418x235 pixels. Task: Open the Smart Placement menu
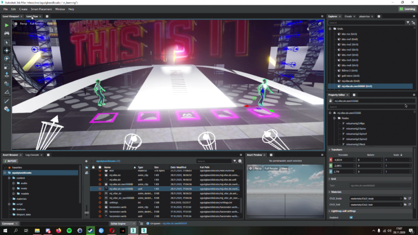(41, 9)
